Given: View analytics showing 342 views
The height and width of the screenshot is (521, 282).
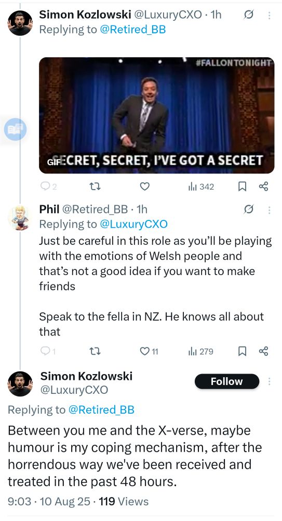Looking at the screenshot, I should pos(201,187).
